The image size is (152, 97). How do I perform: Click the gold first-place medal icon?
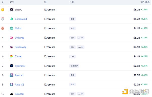[x=3, y=10]
